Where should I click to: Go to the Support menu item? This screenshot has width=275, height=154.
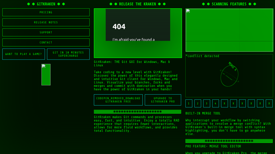(x=46, y=33)
